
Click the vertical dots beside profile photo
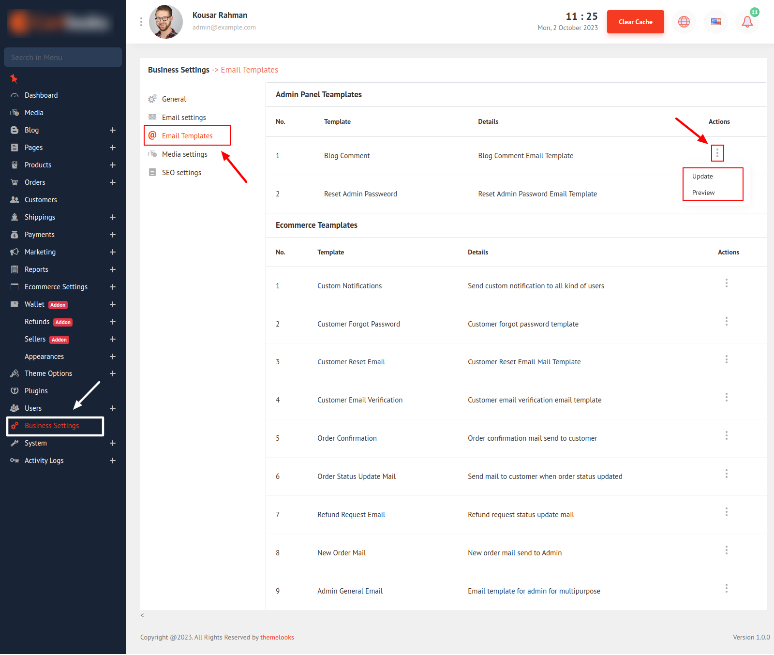pyautogui.click(x=141, y=22)
